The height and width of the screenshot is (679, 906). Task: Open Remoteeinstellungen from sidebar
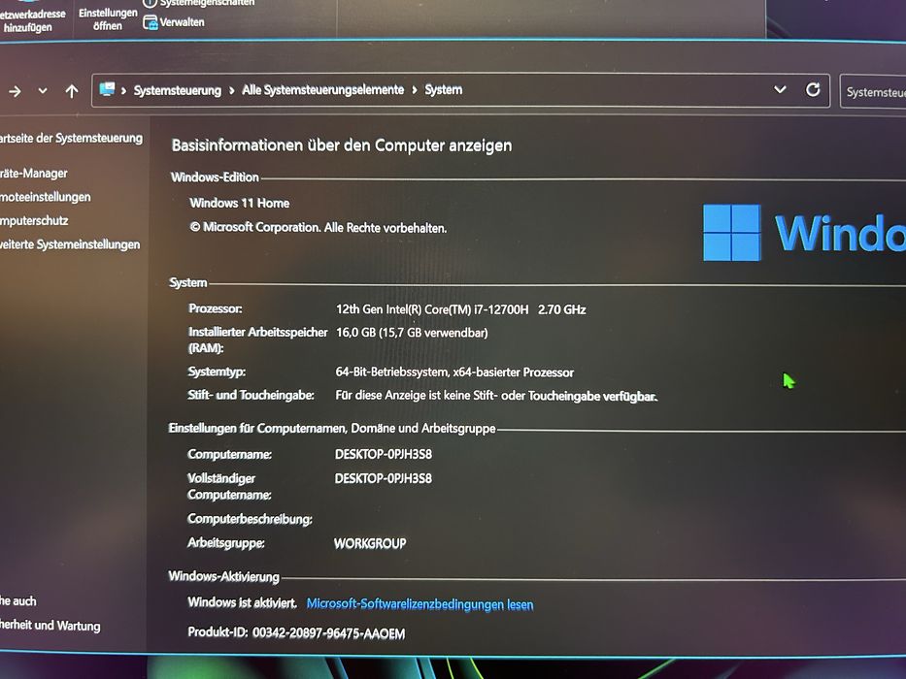click(x=45, y=197)
